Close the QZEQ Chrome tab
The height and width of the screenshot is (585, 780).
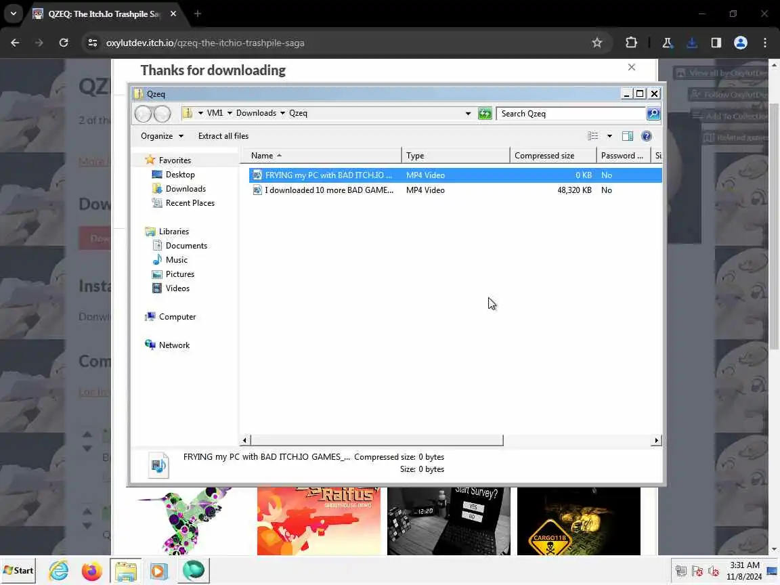pos(173,14)
